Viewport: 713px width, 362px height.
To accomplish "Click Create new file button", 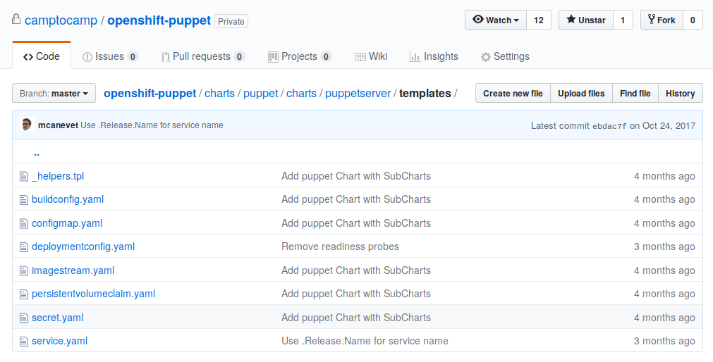I will click(513, 93).
